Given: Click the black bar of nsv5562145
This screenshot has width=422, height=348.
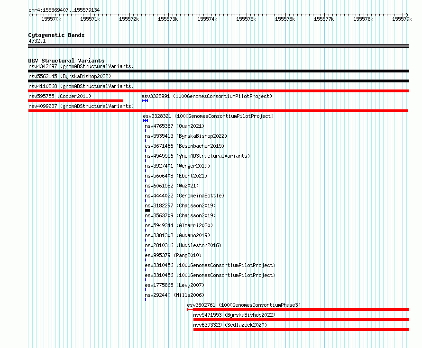Looking at the screenshot, I should (218, 81).
